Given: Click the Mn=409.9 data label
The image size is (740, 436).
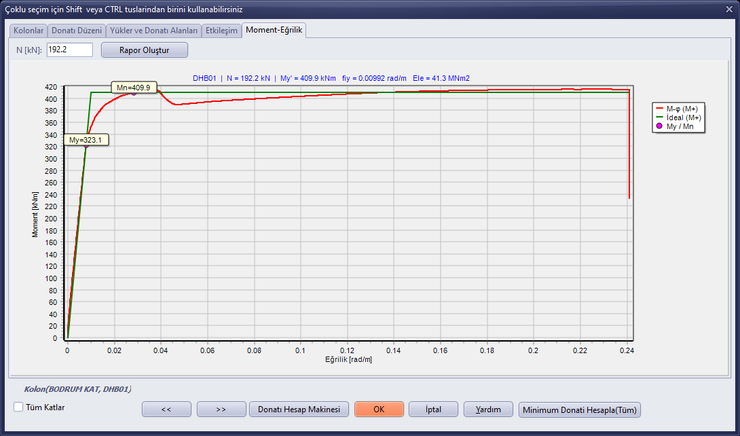Looking at the screenshot, I should point(134,88).
